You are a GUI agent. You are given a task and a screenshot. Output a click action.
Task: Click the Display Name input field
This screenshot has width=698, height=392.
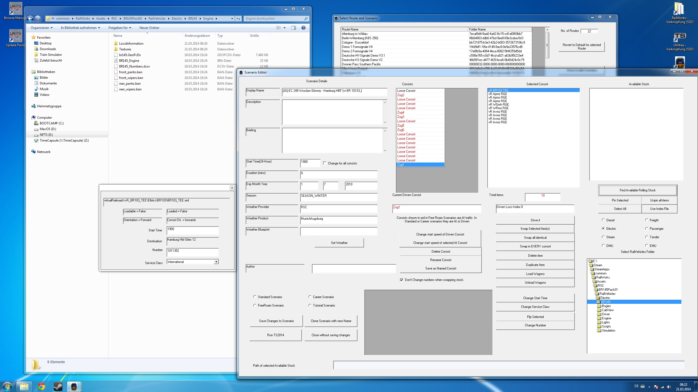pos(335,92)
